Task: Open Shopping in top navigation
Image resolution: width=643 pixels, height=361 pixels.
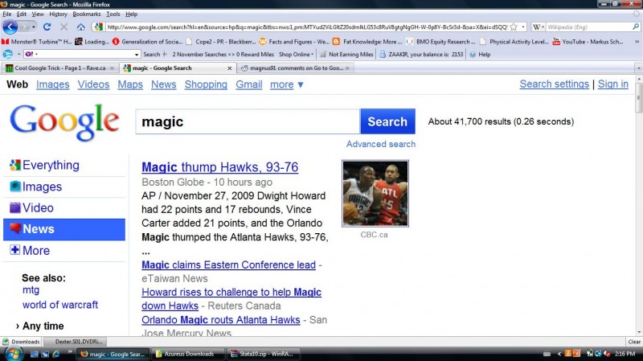Action: pos(206,84)
